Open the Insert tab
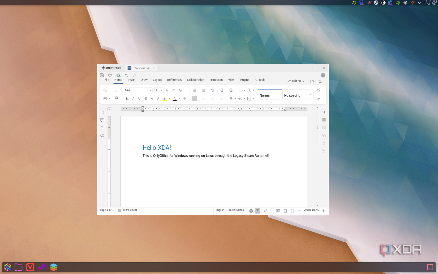 [131, 80]
